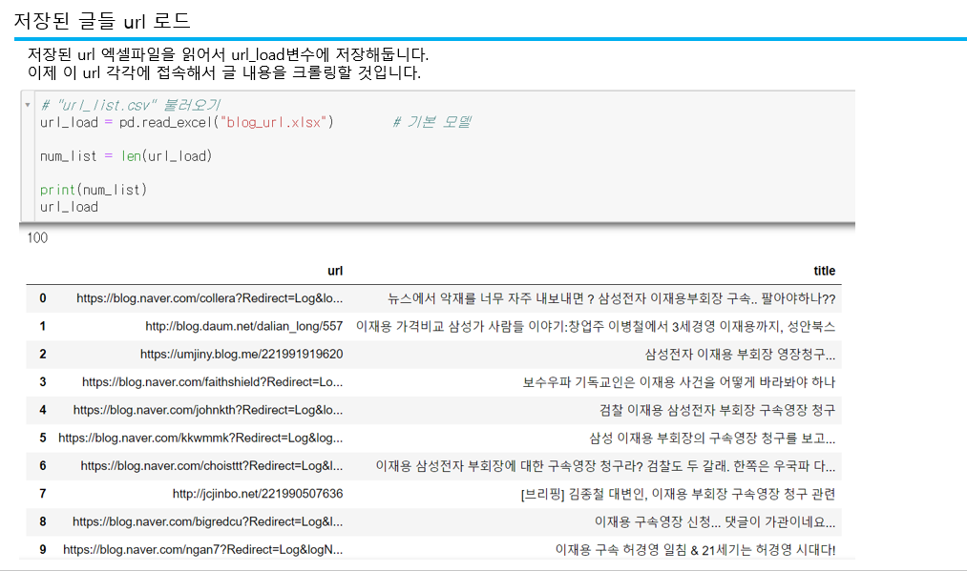Click the row index "9" in the table
The width and height of the screenshot is (967, 571).
[x=43, y=549]
